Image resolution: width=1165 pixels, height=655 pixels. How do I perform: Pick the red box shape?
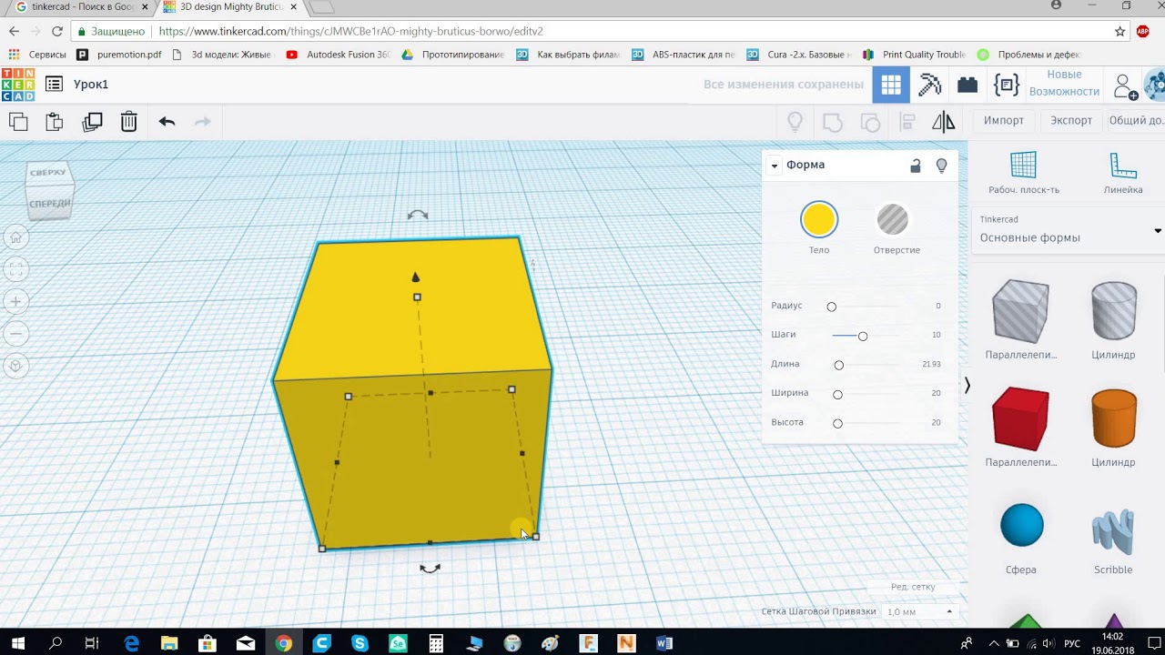coord(1020,418)
